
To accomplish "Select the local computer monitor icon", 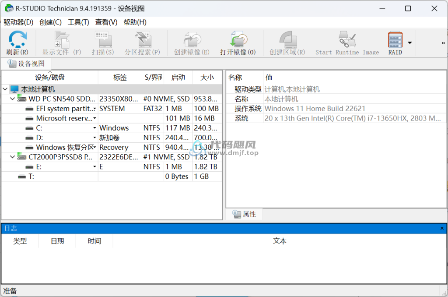I will (14, 89).
